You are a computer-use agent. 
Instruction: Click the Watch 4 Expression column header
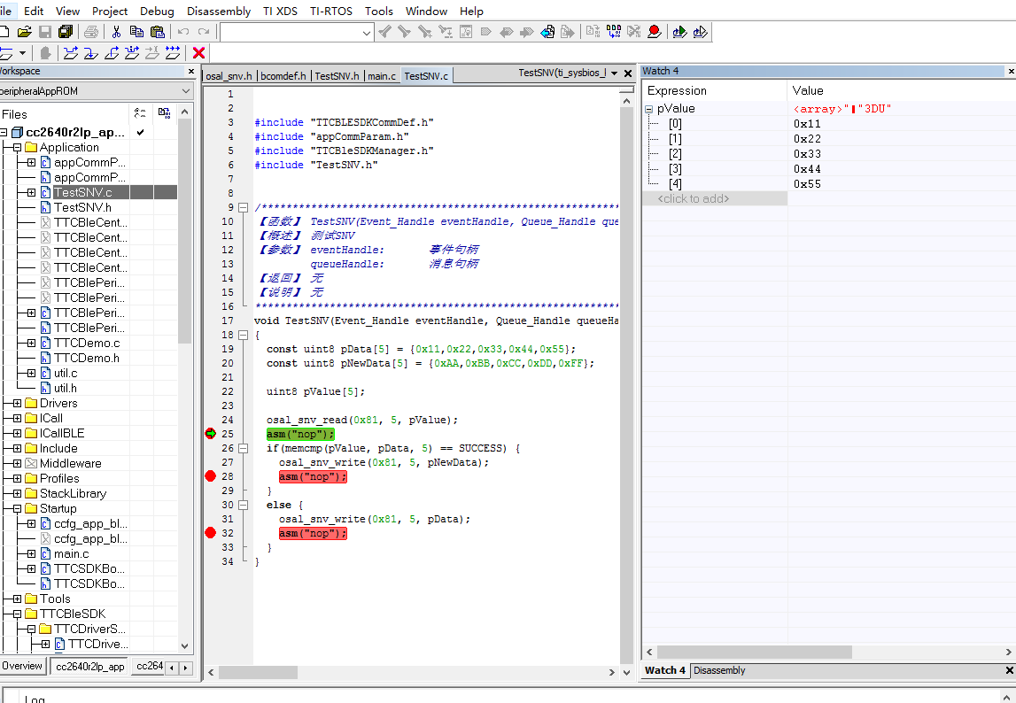pos(715,90)
